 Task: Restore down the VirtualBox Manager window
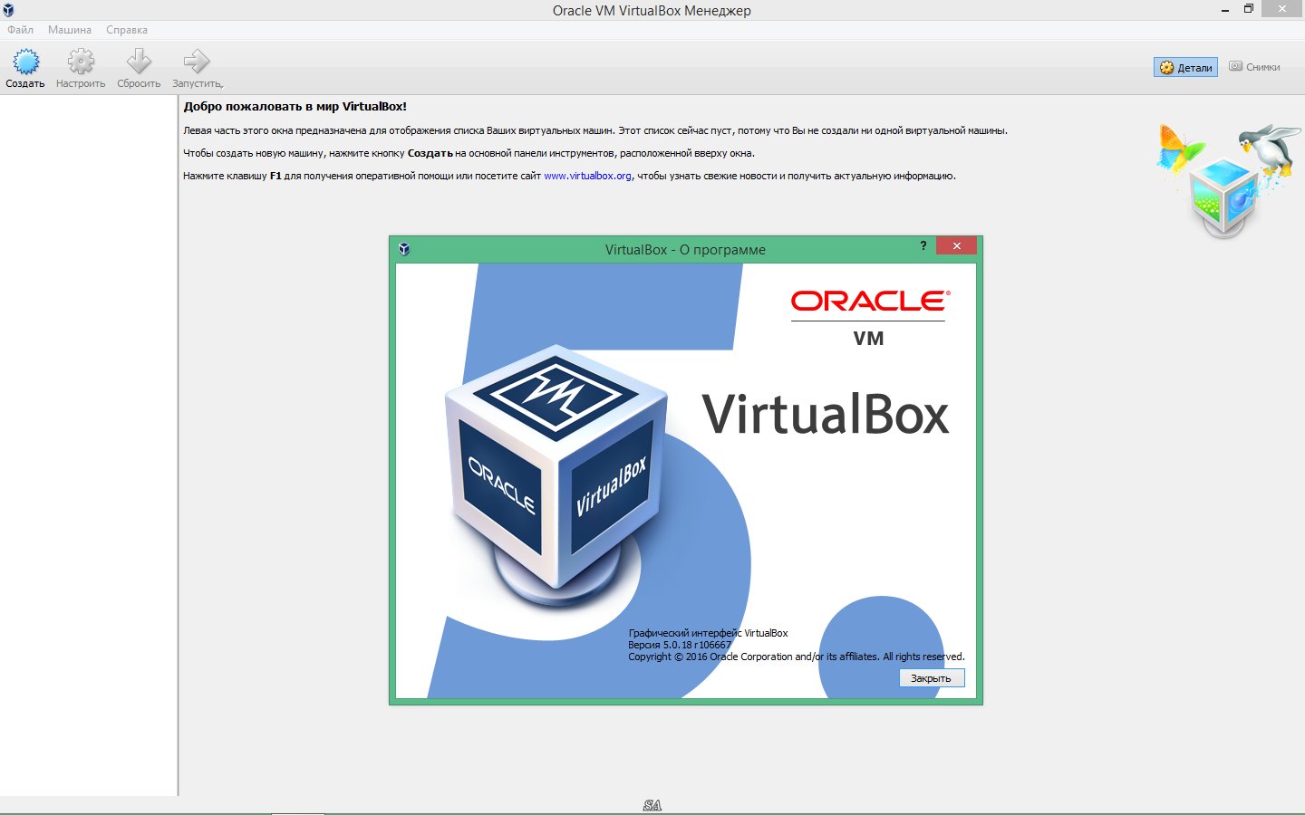pyautogui.click(x=1249, y=9)
